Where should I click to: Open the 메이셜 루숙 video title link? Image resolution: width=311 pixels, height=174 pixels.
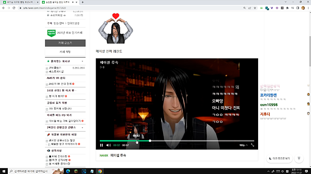click(118, 155)
